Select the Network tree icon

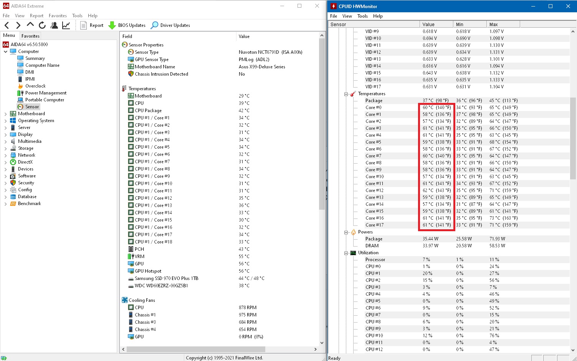[13, 155]
